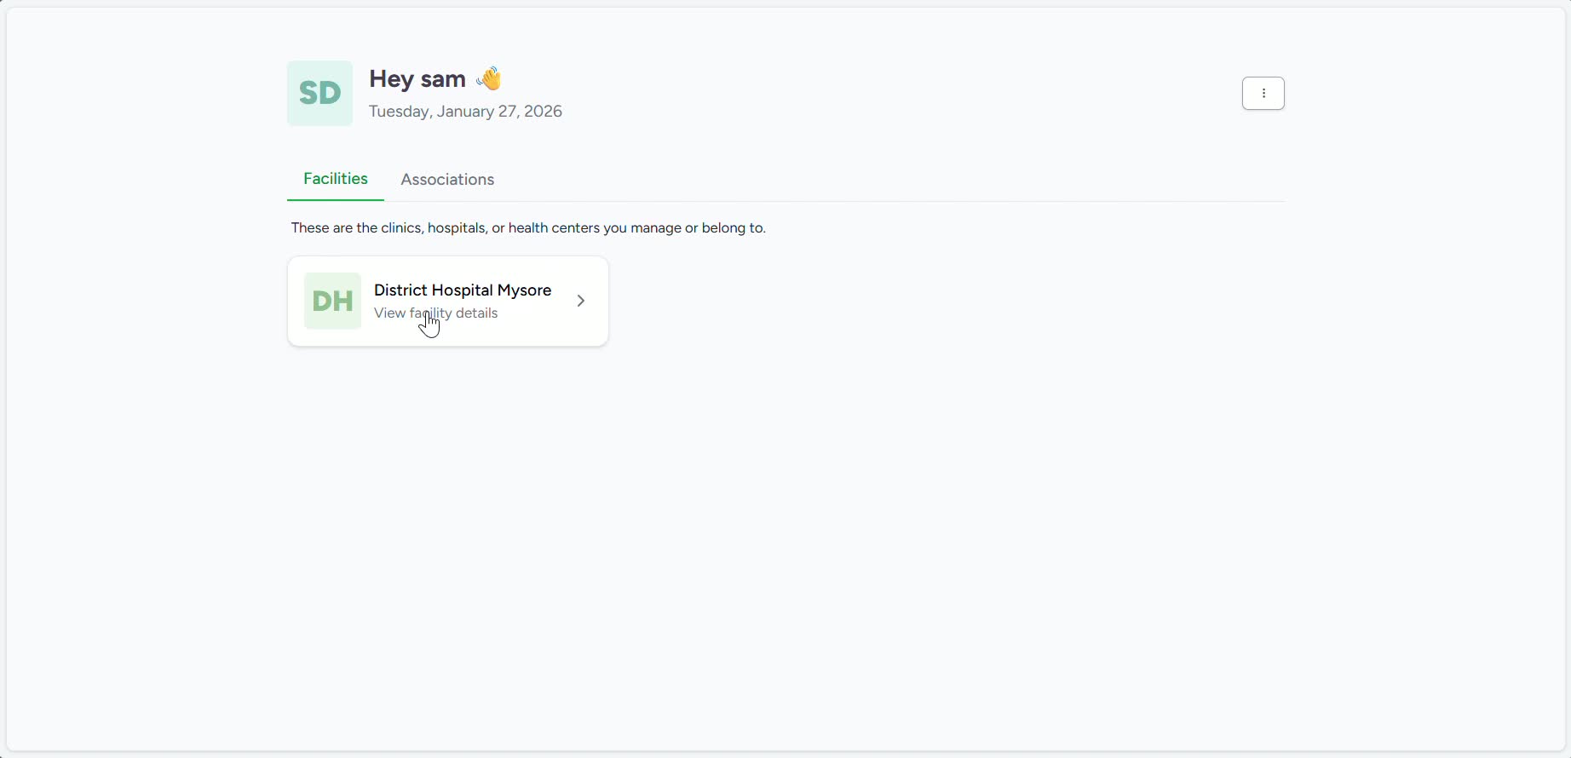Open District Hospital Mysore facility name
Image resolution: width=1571 pixels, height=758 pixels.
point(463,290)
